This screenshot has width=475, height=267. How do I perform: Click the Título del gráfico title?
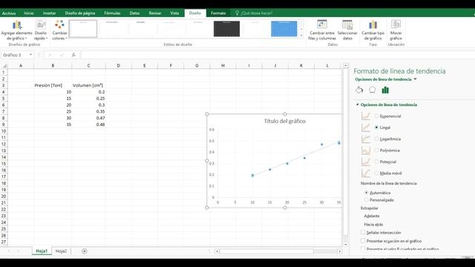285,121
